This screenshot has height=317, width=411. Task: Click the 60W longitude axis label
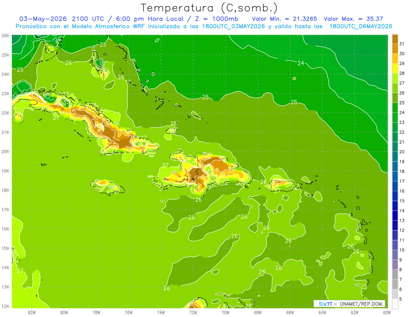387,312
